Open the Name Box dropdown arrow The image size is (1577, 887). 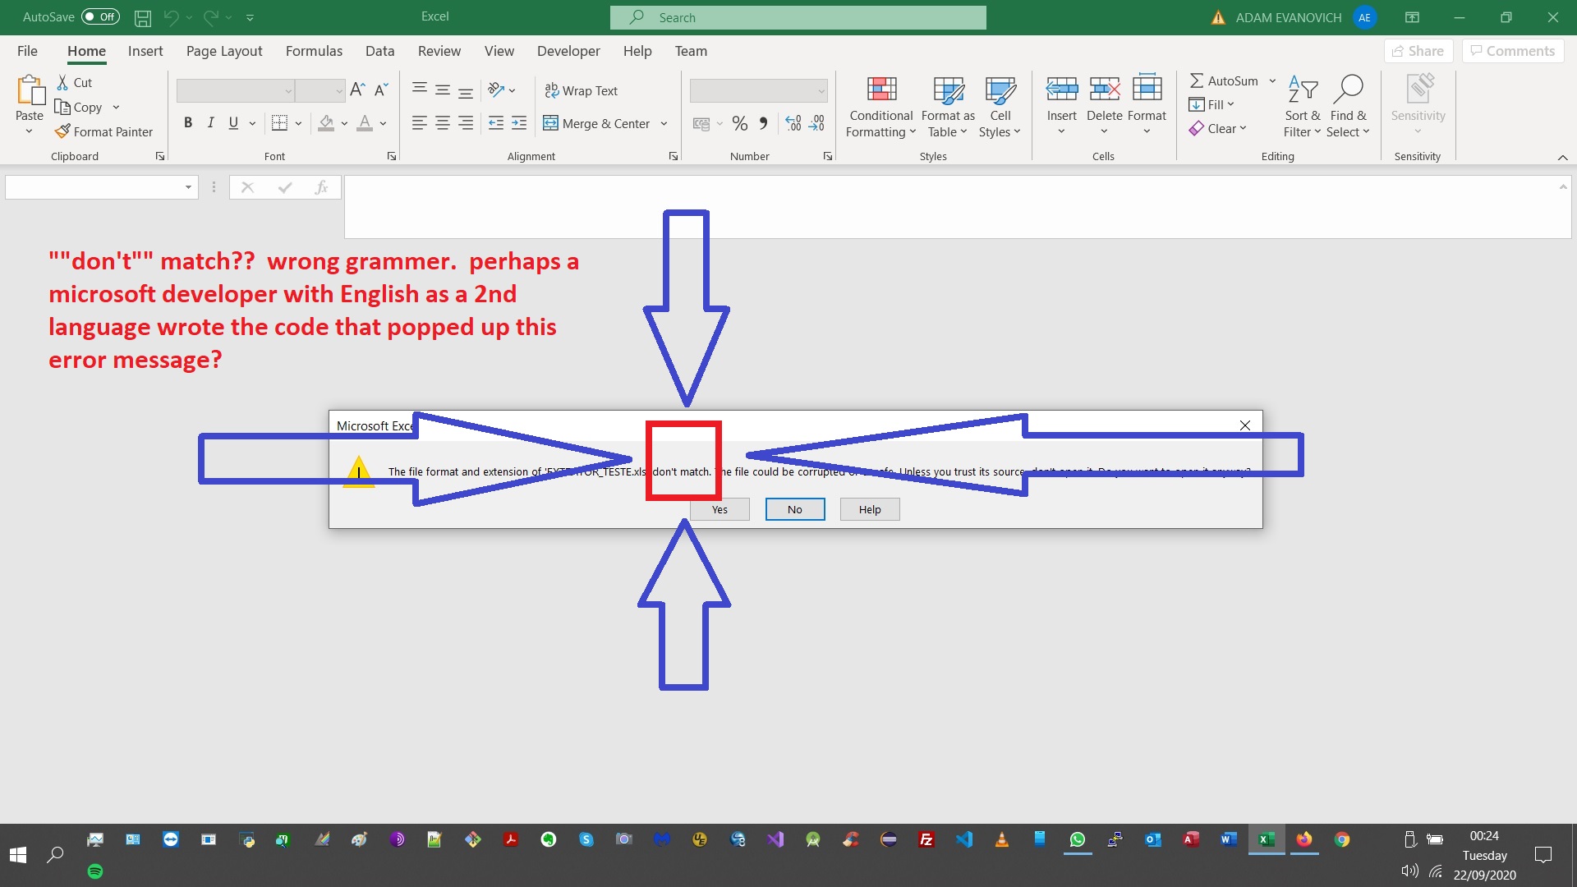pos(188,187)
